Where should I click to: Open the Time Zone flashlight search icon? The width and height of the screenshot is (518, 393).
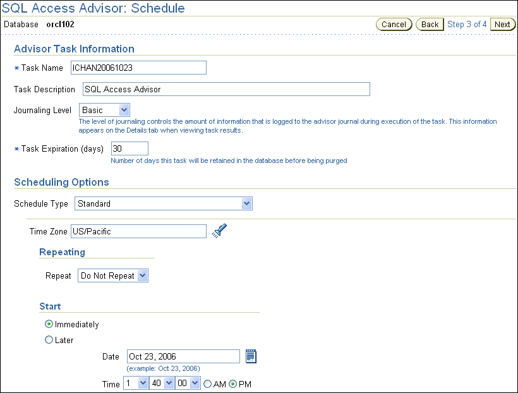point(219,231)
